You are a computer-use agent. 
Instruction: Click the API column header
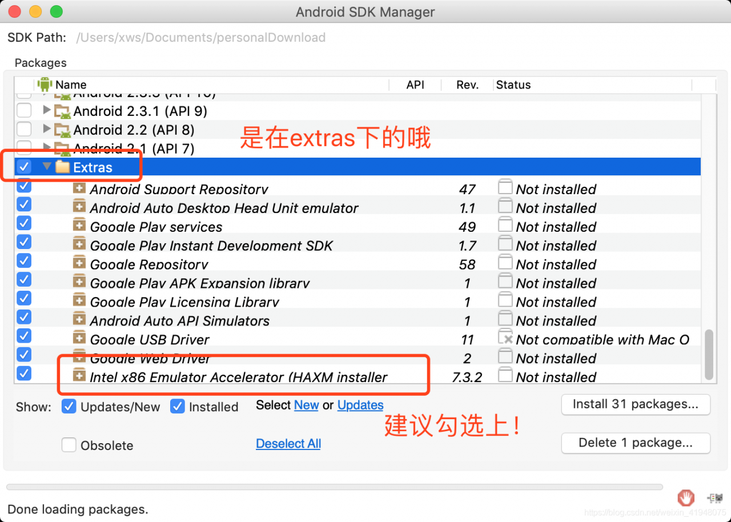[x=415, y=85]
